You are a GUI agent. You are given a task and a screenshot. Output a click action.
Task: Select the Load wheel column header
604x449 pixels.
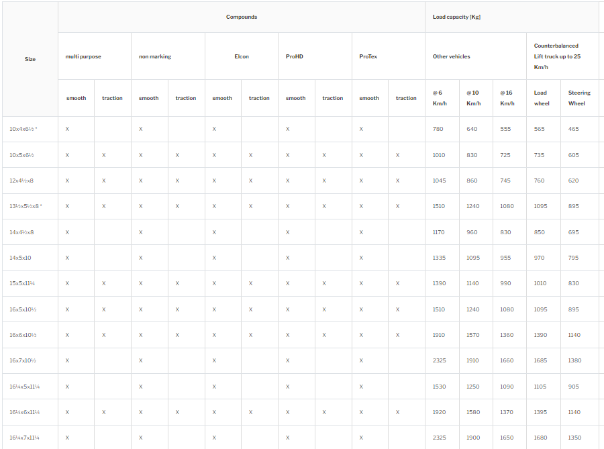(x=541, y=98)
